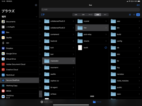The width and height of the screenshot is (142, 106).
Task: Switch to icon grid view
Action: pos(130,15)
